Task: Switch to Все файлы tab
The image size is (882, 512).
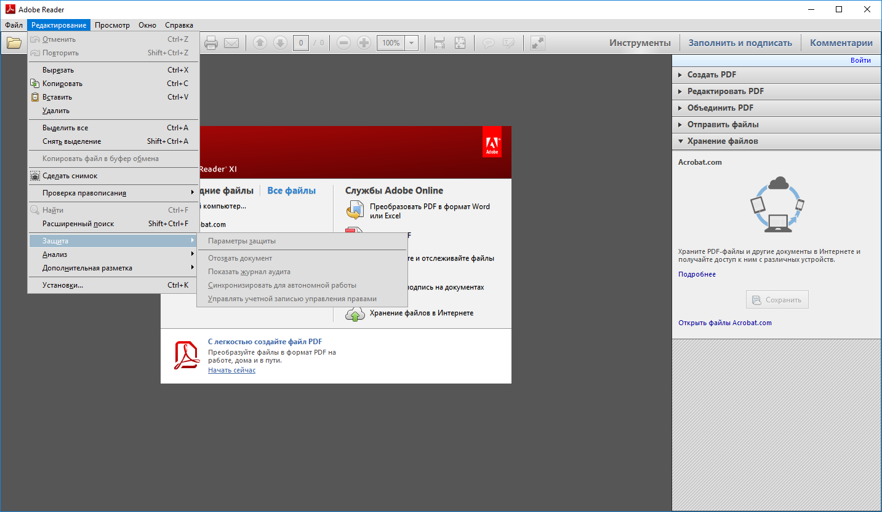Action: [291, 191]
